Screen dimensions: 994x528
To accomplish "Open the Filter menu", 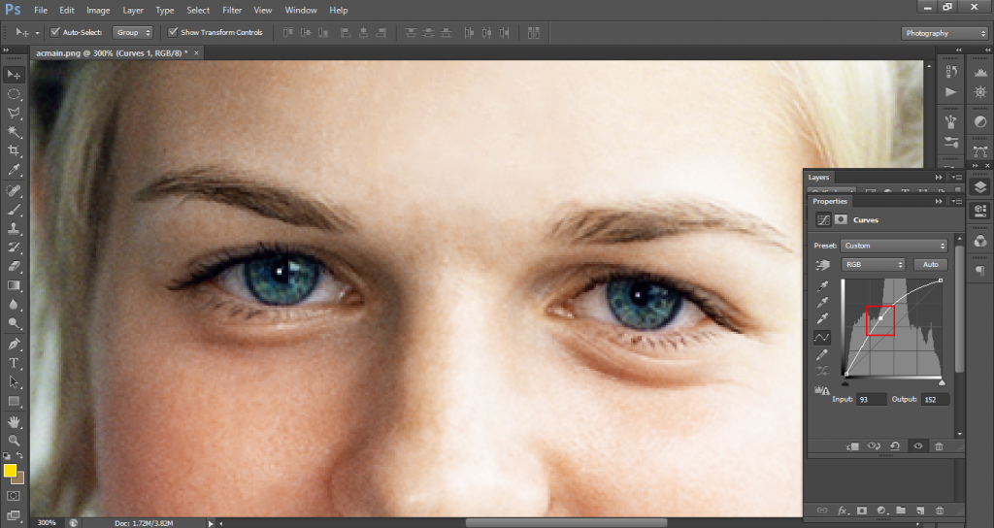I will pyautogui.click(x=232, y=10).
